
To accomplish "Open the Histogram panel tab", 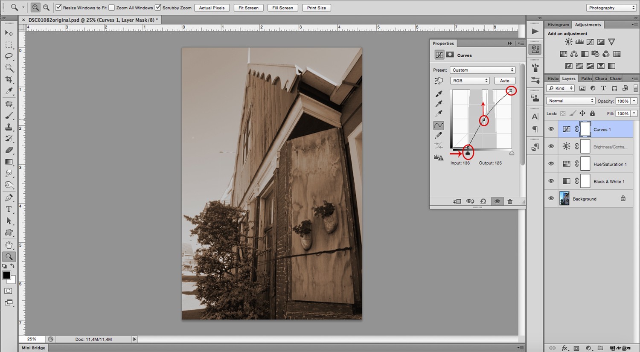I will click(558, 24).
